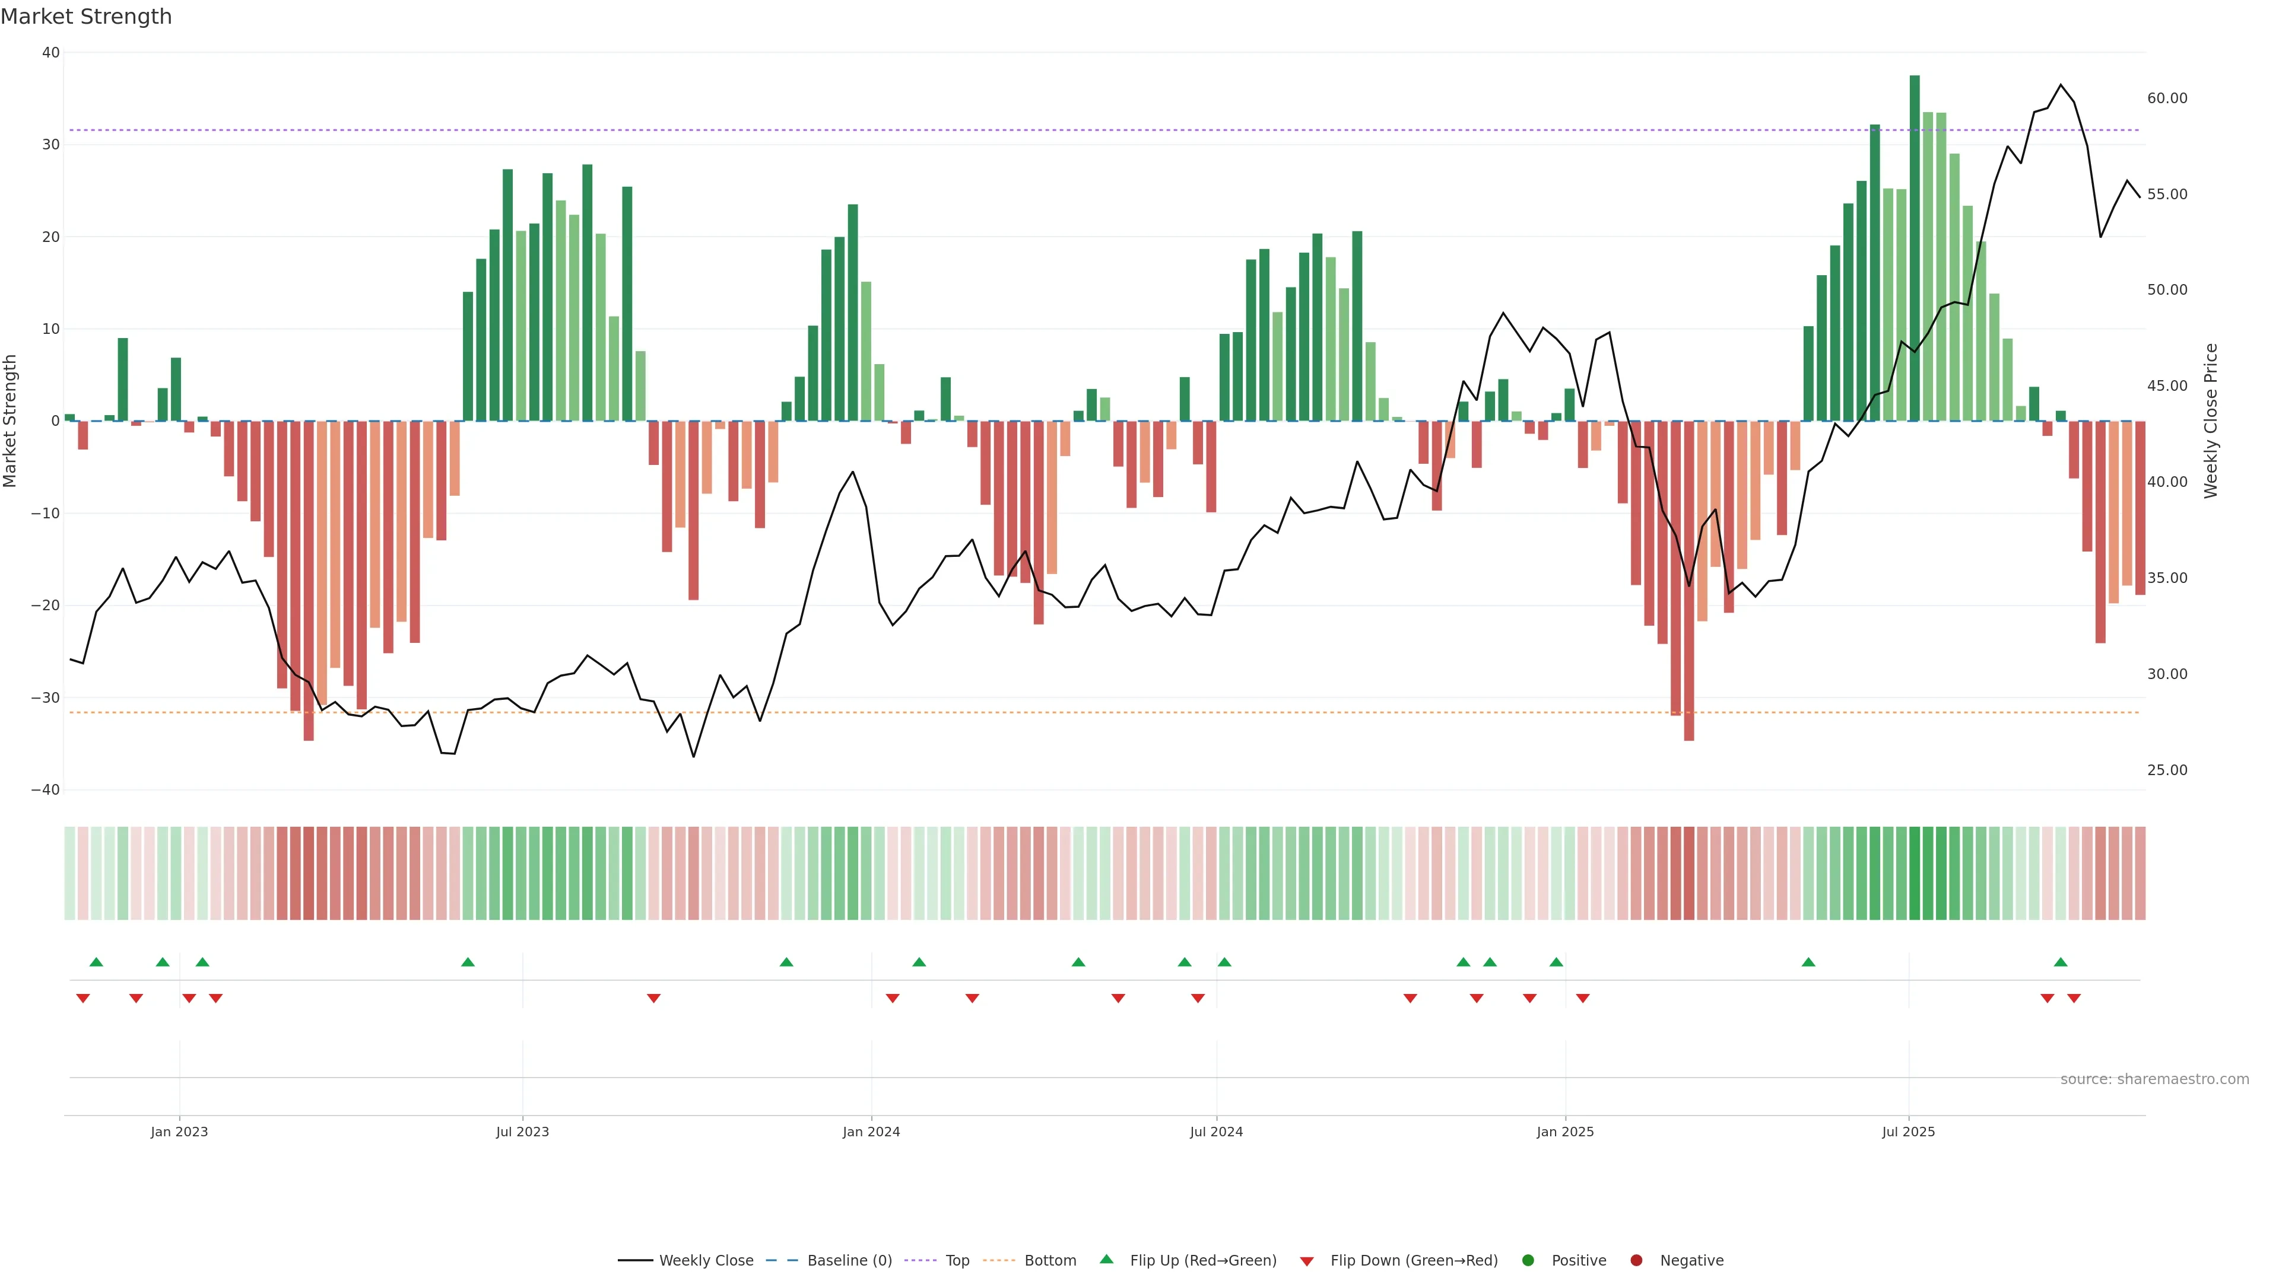The width and height of the screenshot is (2279, 1281).
Task: Click the only flip-down triangle between Jul 2023 and Jan 2024
Action: coord(654,998)
